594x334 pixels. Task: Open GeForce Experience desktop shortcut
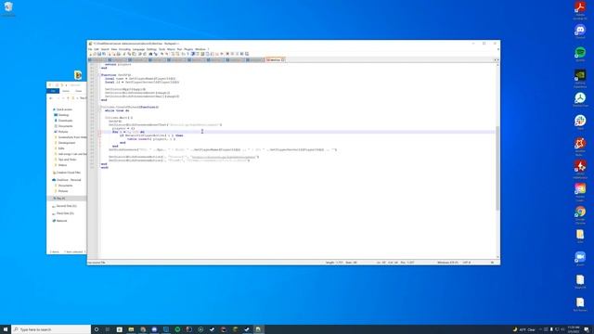[580, 78]
